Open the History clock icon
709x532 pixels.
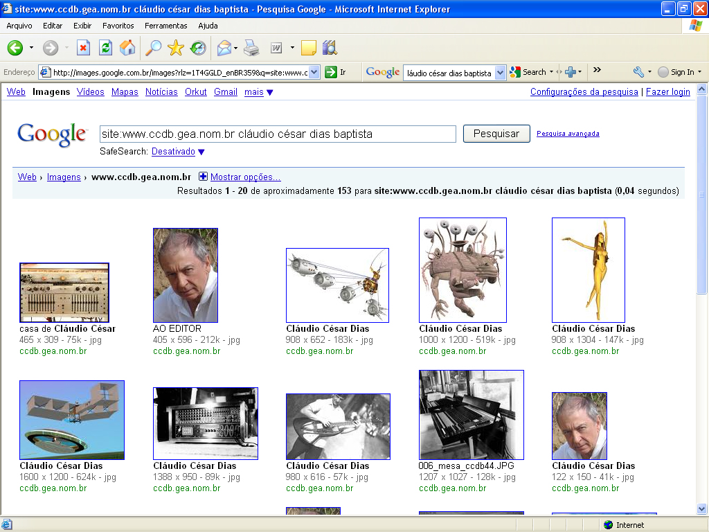[198, 48]
